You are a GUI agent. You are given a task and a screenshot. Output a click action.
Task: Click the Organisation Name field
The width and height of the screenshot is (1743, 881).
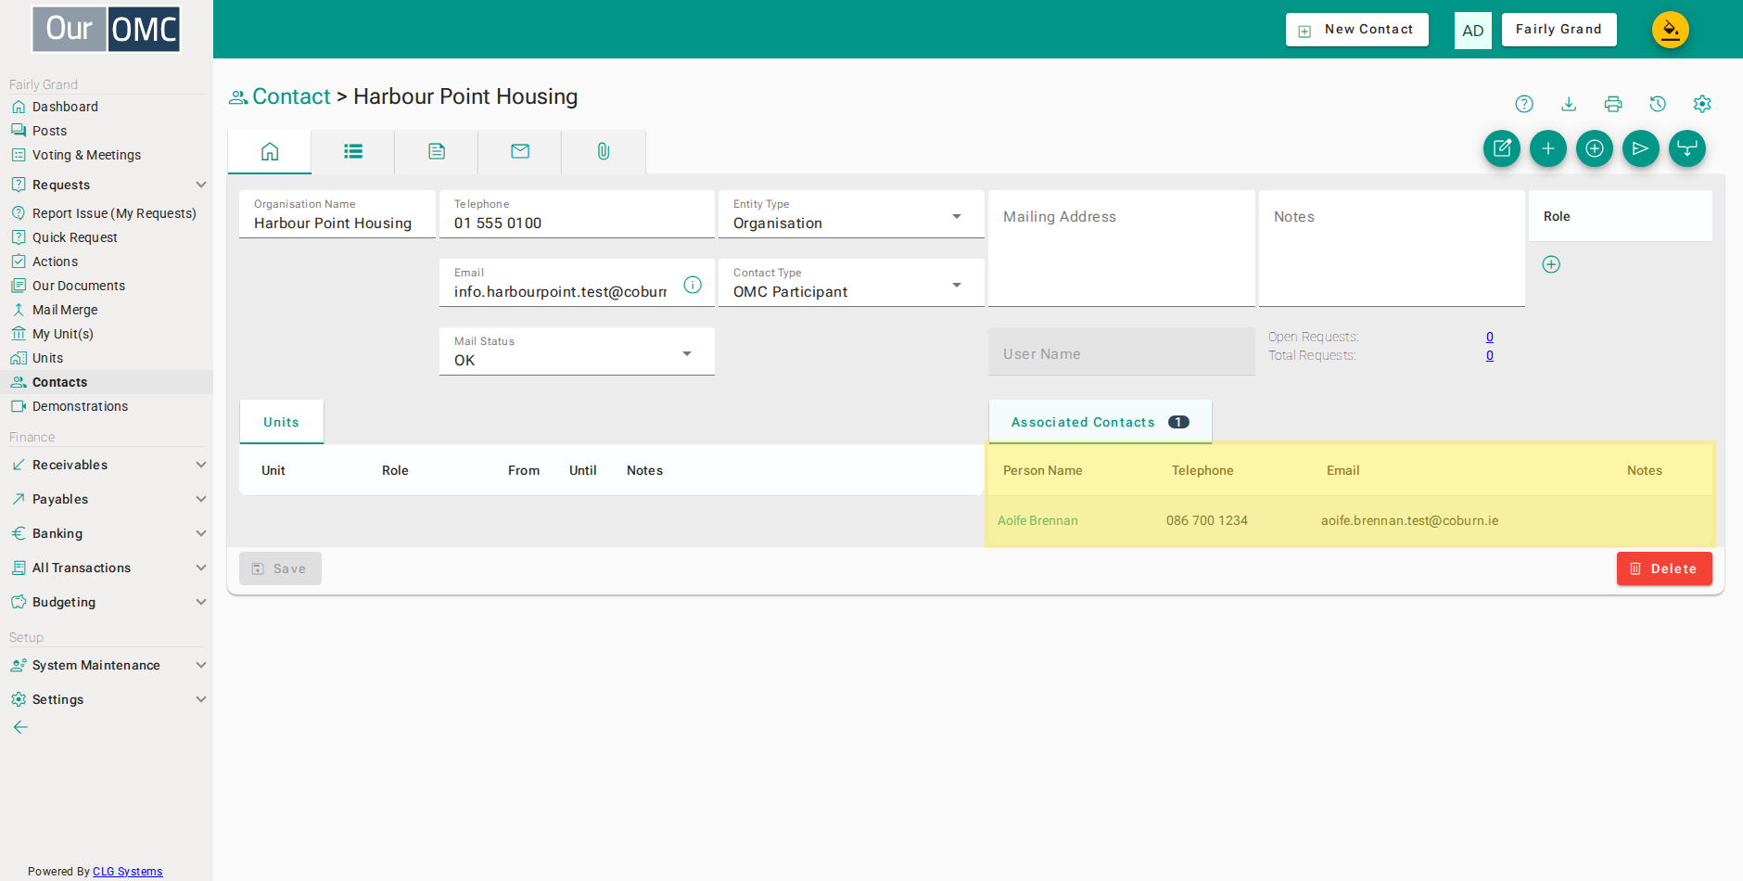(337, 214)
